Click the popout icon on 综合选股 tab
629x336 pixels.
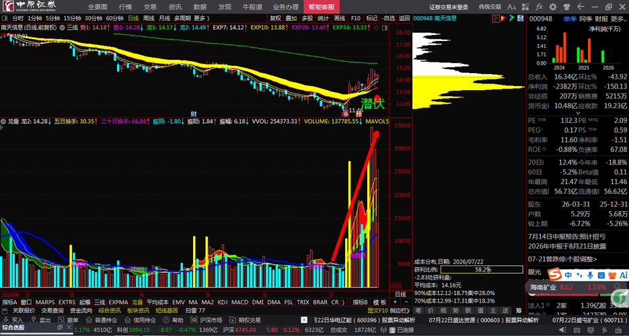pos(60,327)
